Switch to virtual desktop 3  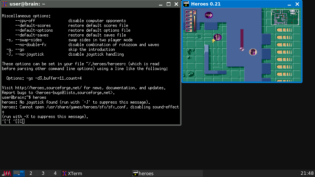(43, 173)
